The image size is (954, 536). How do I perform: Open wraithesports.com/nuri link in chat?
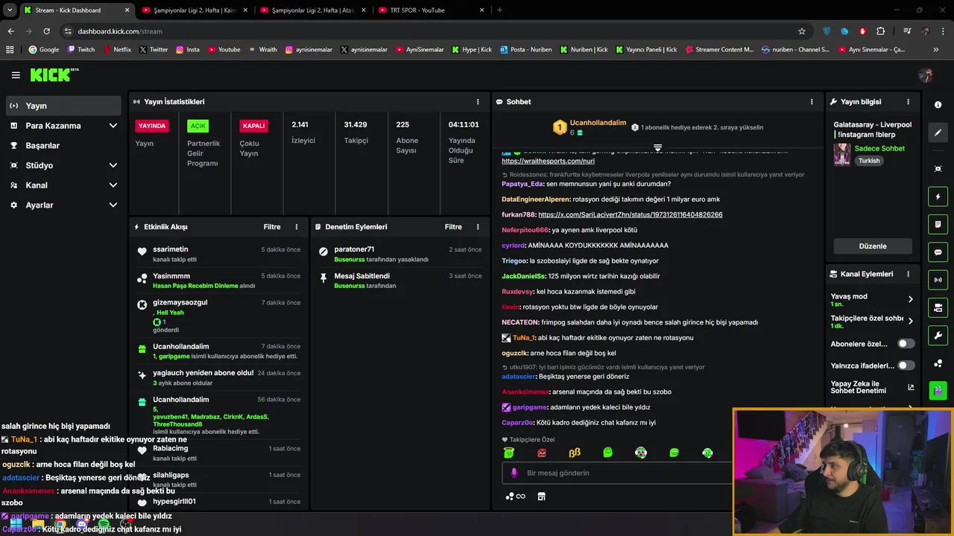click(548, 161)
